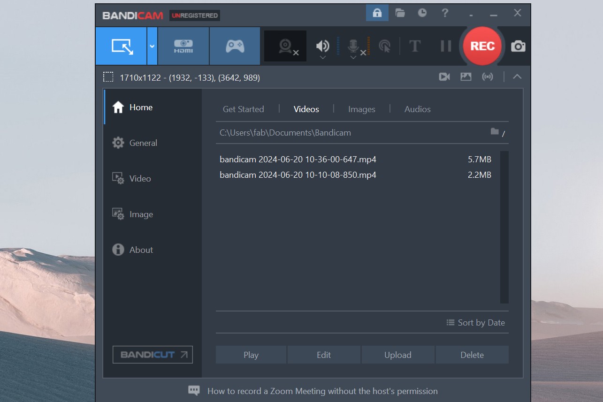The width and height of the screenshot is (603, 402).
Task: Click the lock icon in title bar
Action: tap(377, 13)
